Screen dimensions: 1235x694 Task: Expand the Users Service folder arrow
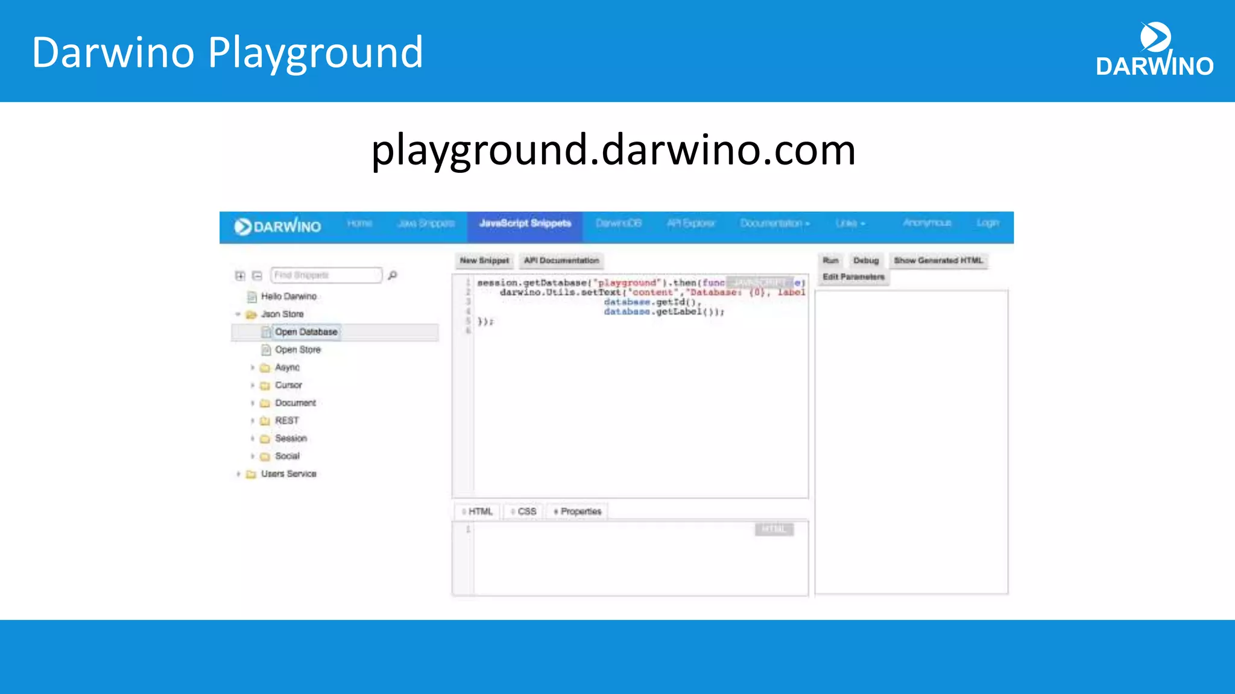tap(238, 474)
